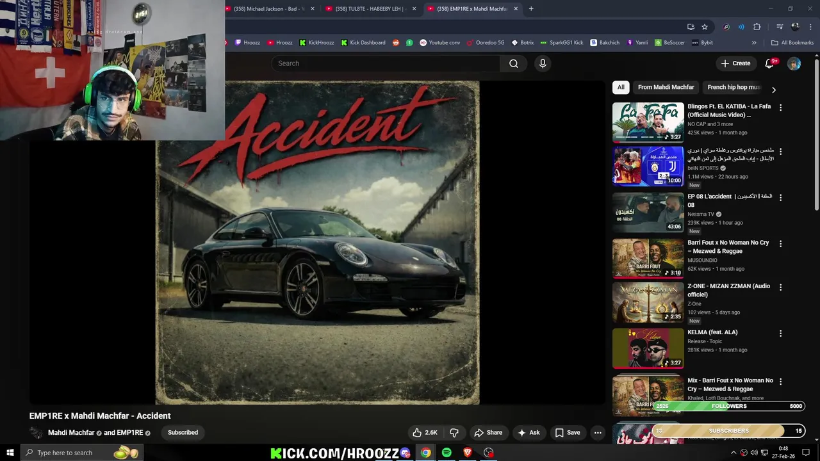Expand hidden bookmarks with the double chevron
820x461 pixels.
pos(754,43)
